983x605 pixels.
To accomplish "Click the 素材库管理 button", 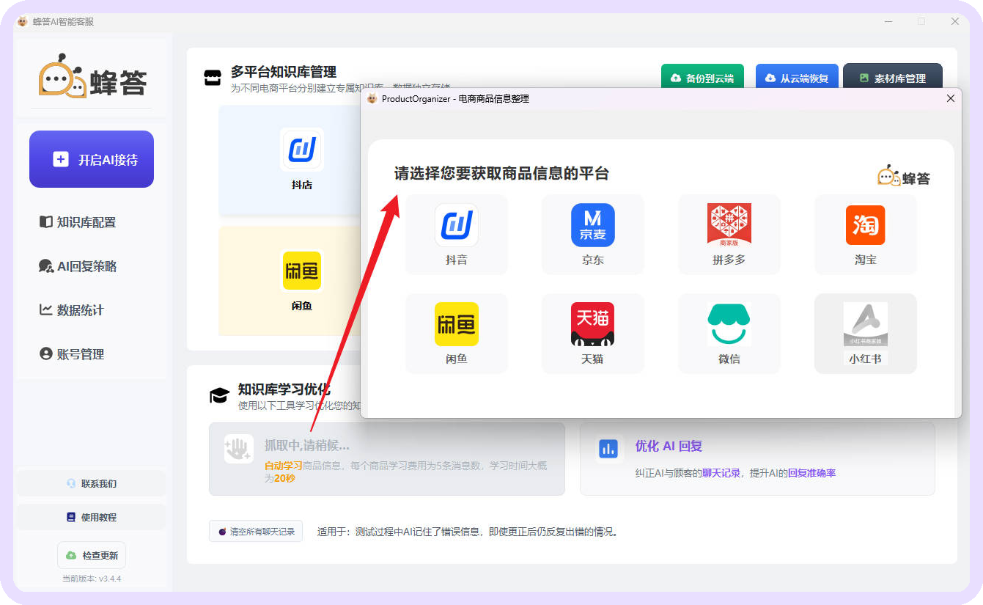I will [892, 78].
